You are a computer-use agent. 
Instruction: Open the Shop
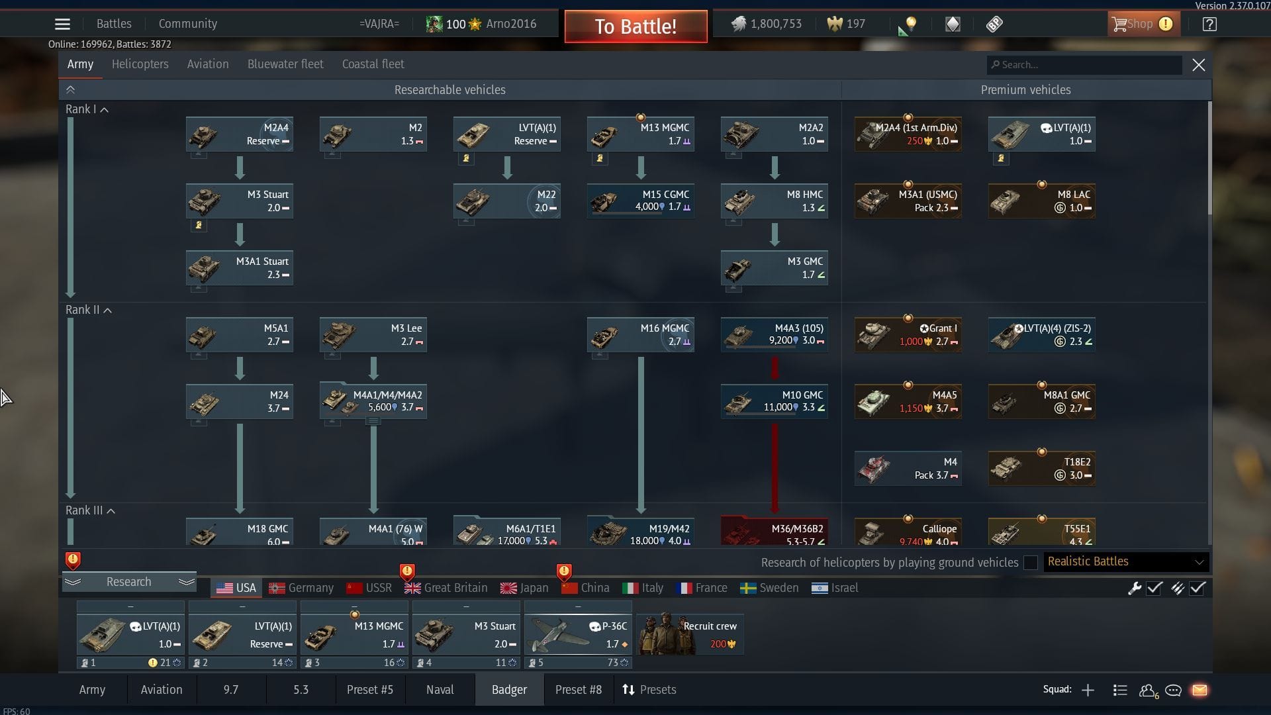tap(1141, 23)
